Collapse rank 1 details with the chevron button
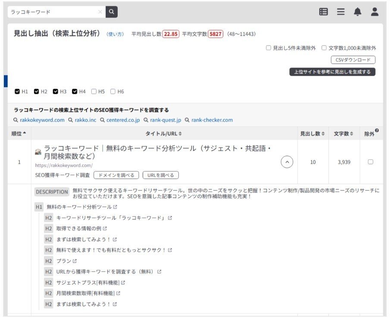Viewport: 391px width, 321px height. coord(287,162)
